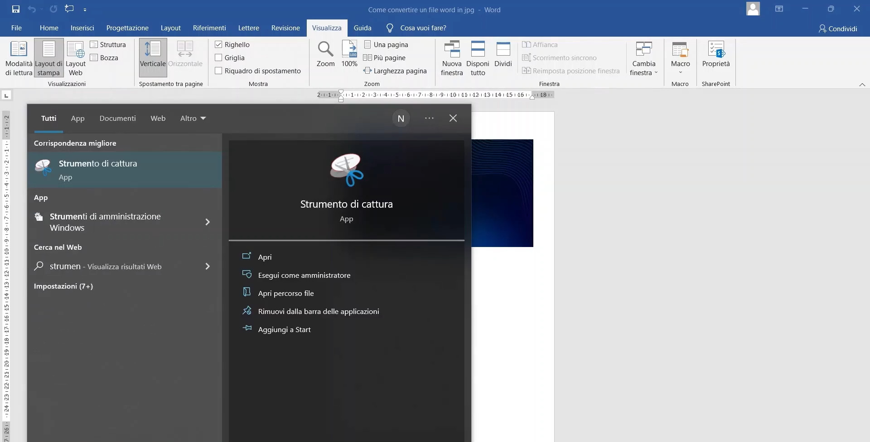Open the Macro dropdown menu
This screenshot has width=870, height=442.
680,72
